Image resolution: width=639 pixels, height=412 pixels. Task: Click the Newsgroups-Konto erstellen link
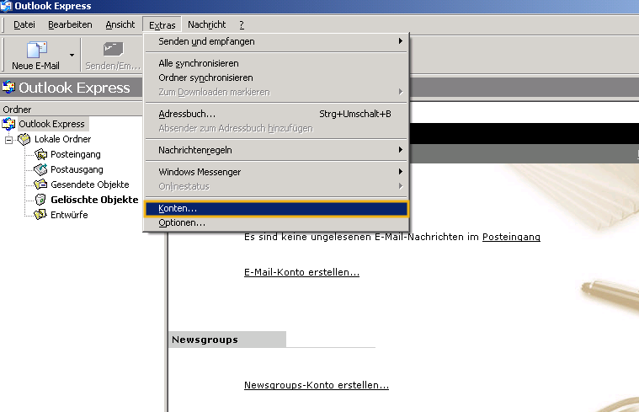tap(316, 385)
